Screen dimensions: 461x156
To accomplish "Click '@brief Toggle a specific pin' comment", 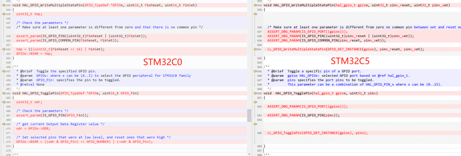I will tap(314, 71).
